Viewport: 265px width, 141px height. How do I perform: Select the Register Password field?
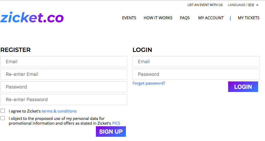click(64, 87)
